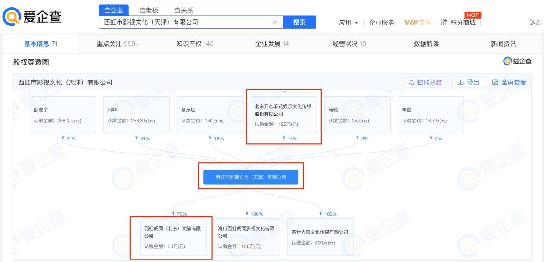Viewport: 544px width, 262px height.
Task: Click the 15% label under 北京开心麻花
Action: (292, 139)
